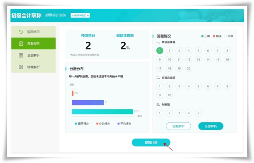
Task: Click the 错题解析 sidebar icon
Action: [x=21, y=67]
